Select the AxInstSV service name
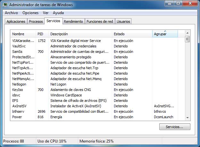 coord(19,106)
